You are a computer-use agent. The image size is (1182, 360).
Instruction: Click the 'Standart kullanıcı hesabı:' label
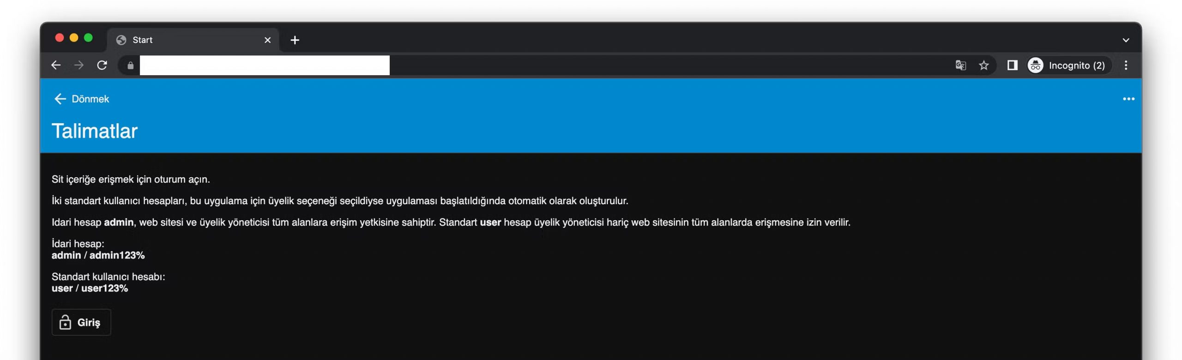pos(109,277)
